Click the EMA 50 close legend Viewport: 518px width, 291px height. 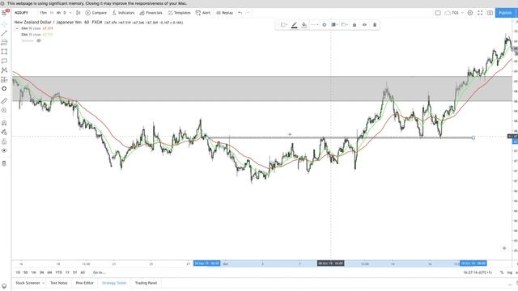click(31, 29)
